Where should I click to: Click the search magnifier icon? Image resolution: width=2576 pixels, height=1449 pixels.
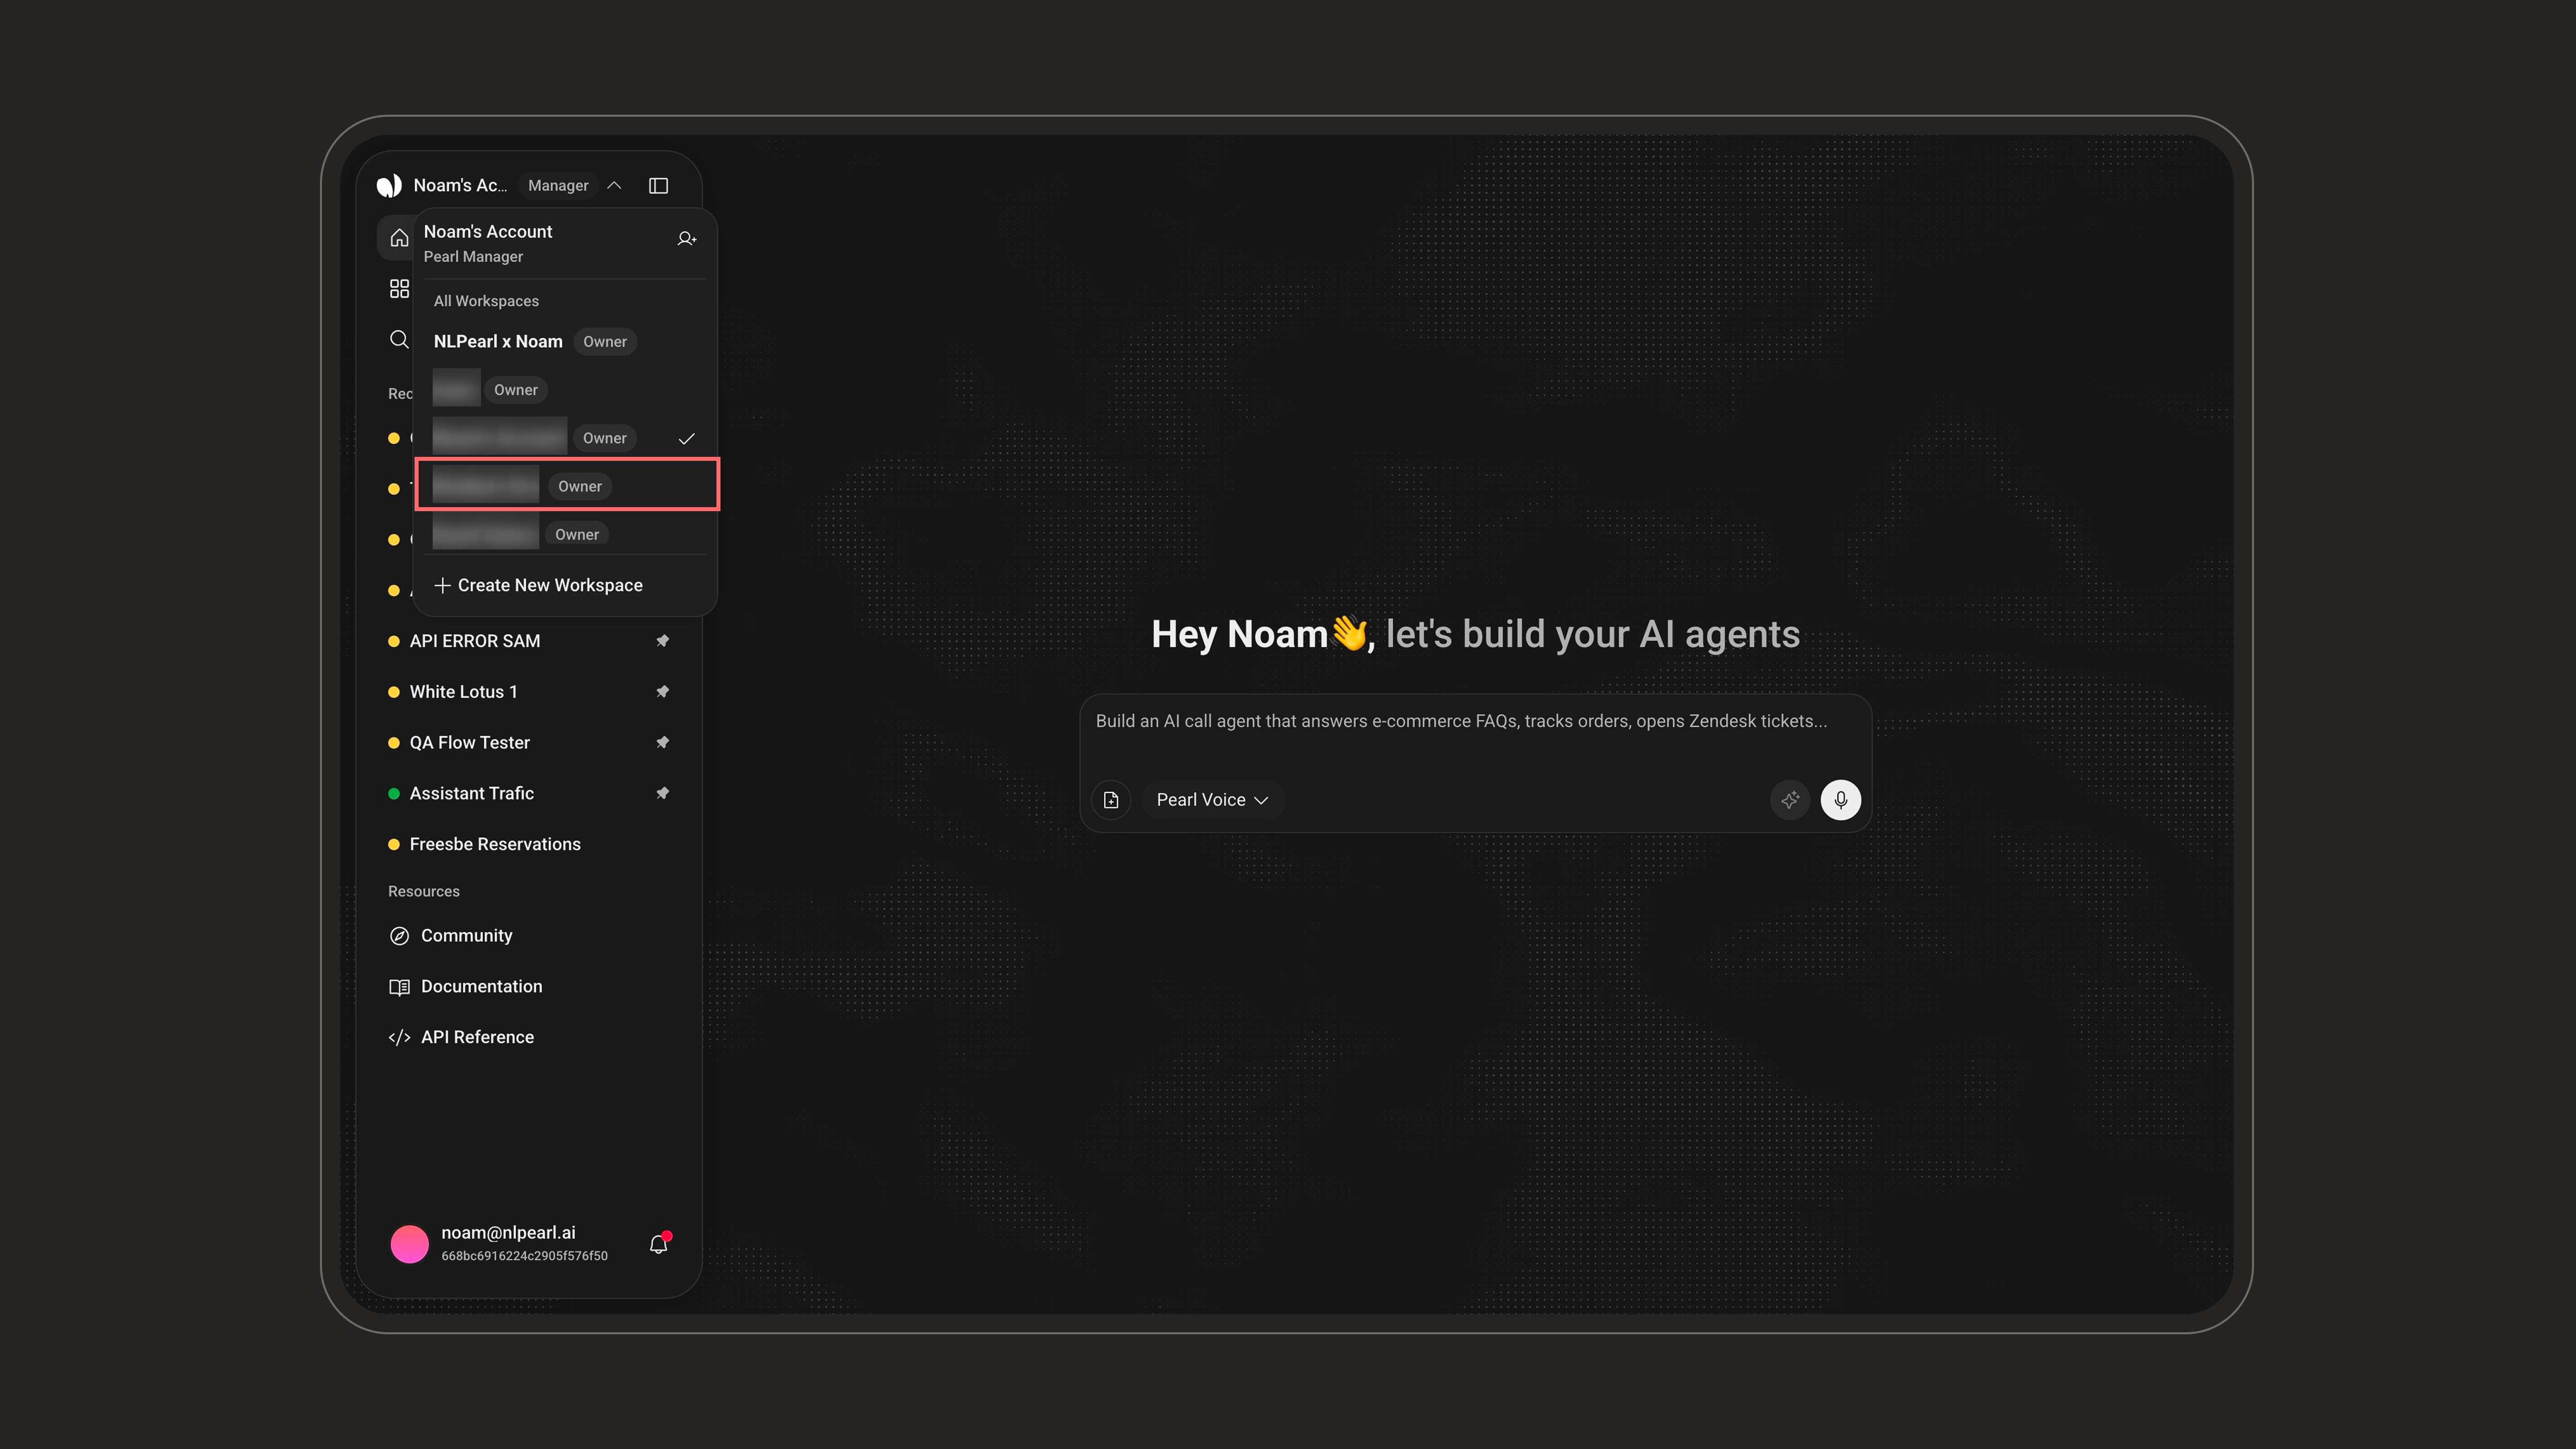point(399,339)
